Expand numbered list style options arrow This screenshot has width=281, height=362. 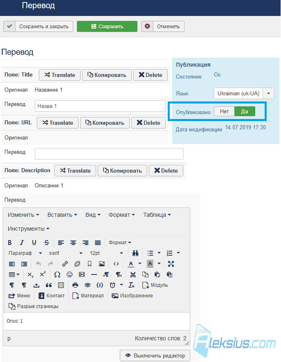(x=178, y=253)
